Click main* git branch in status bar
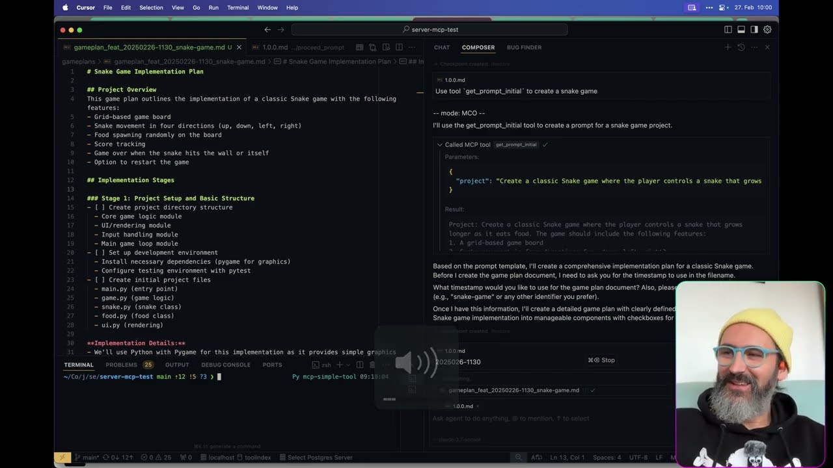This screenshot has width=833, height=468. [87, 458]
